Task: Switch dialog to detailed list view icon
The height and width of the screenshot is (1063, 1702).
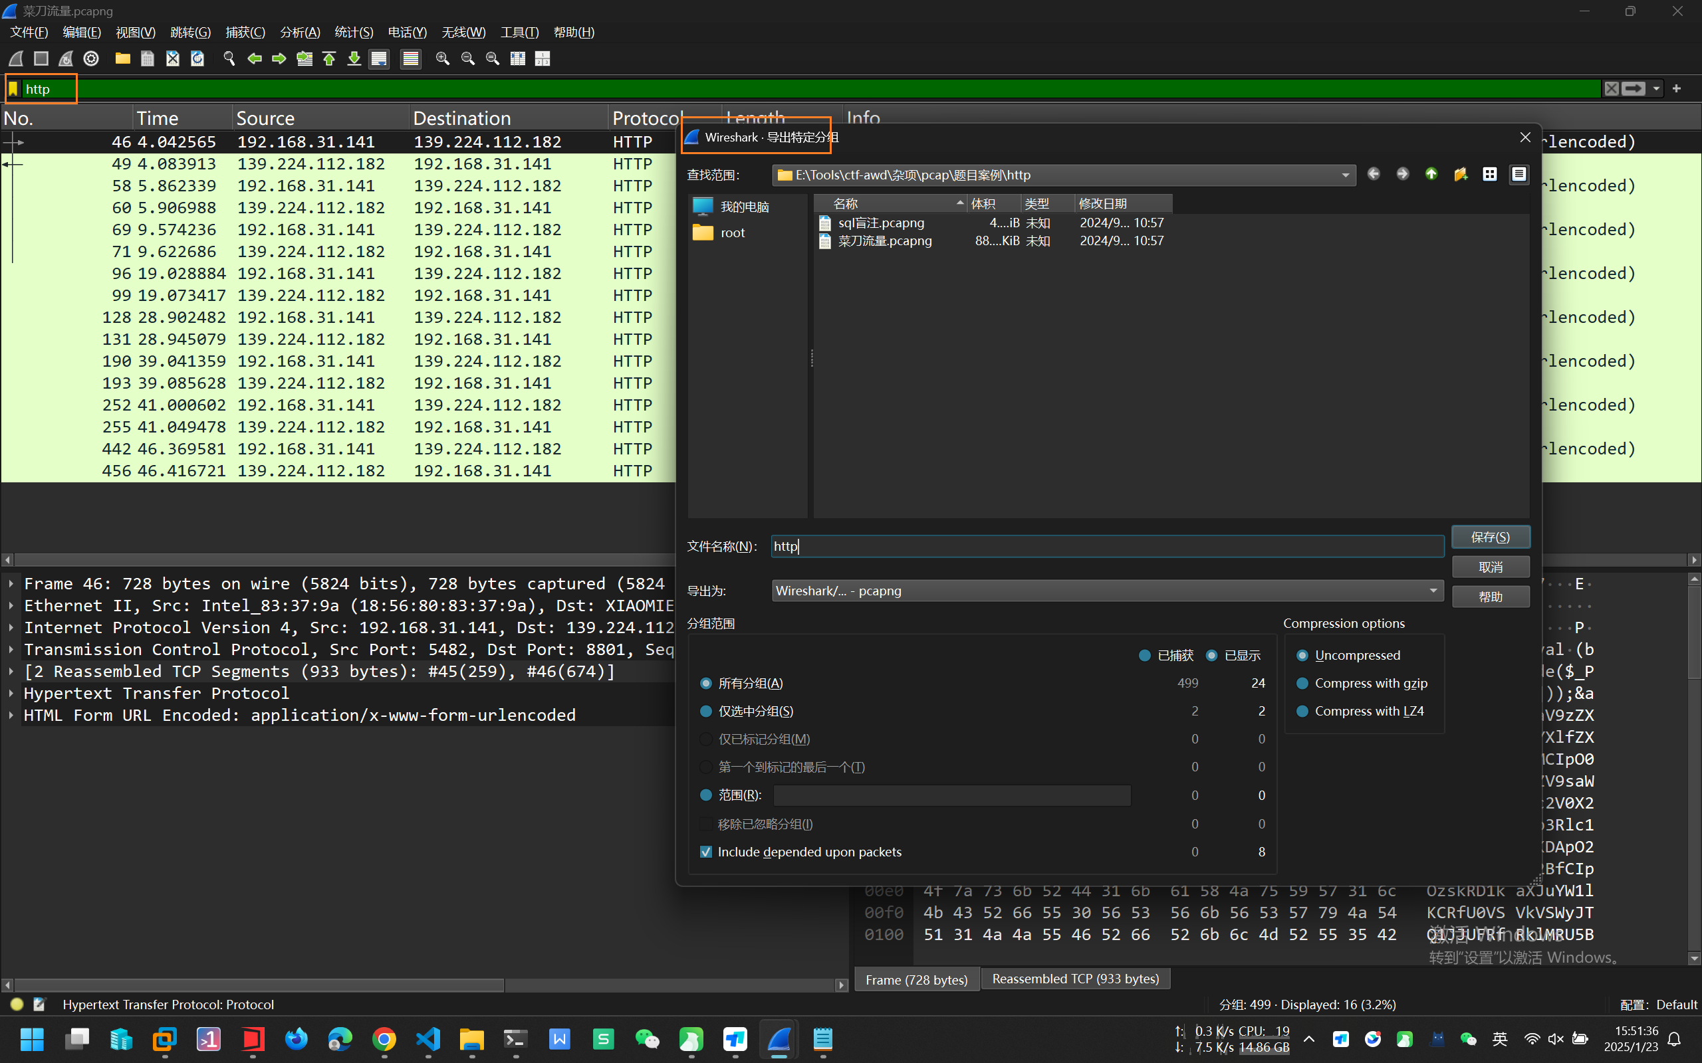Action: (1519, 174)
